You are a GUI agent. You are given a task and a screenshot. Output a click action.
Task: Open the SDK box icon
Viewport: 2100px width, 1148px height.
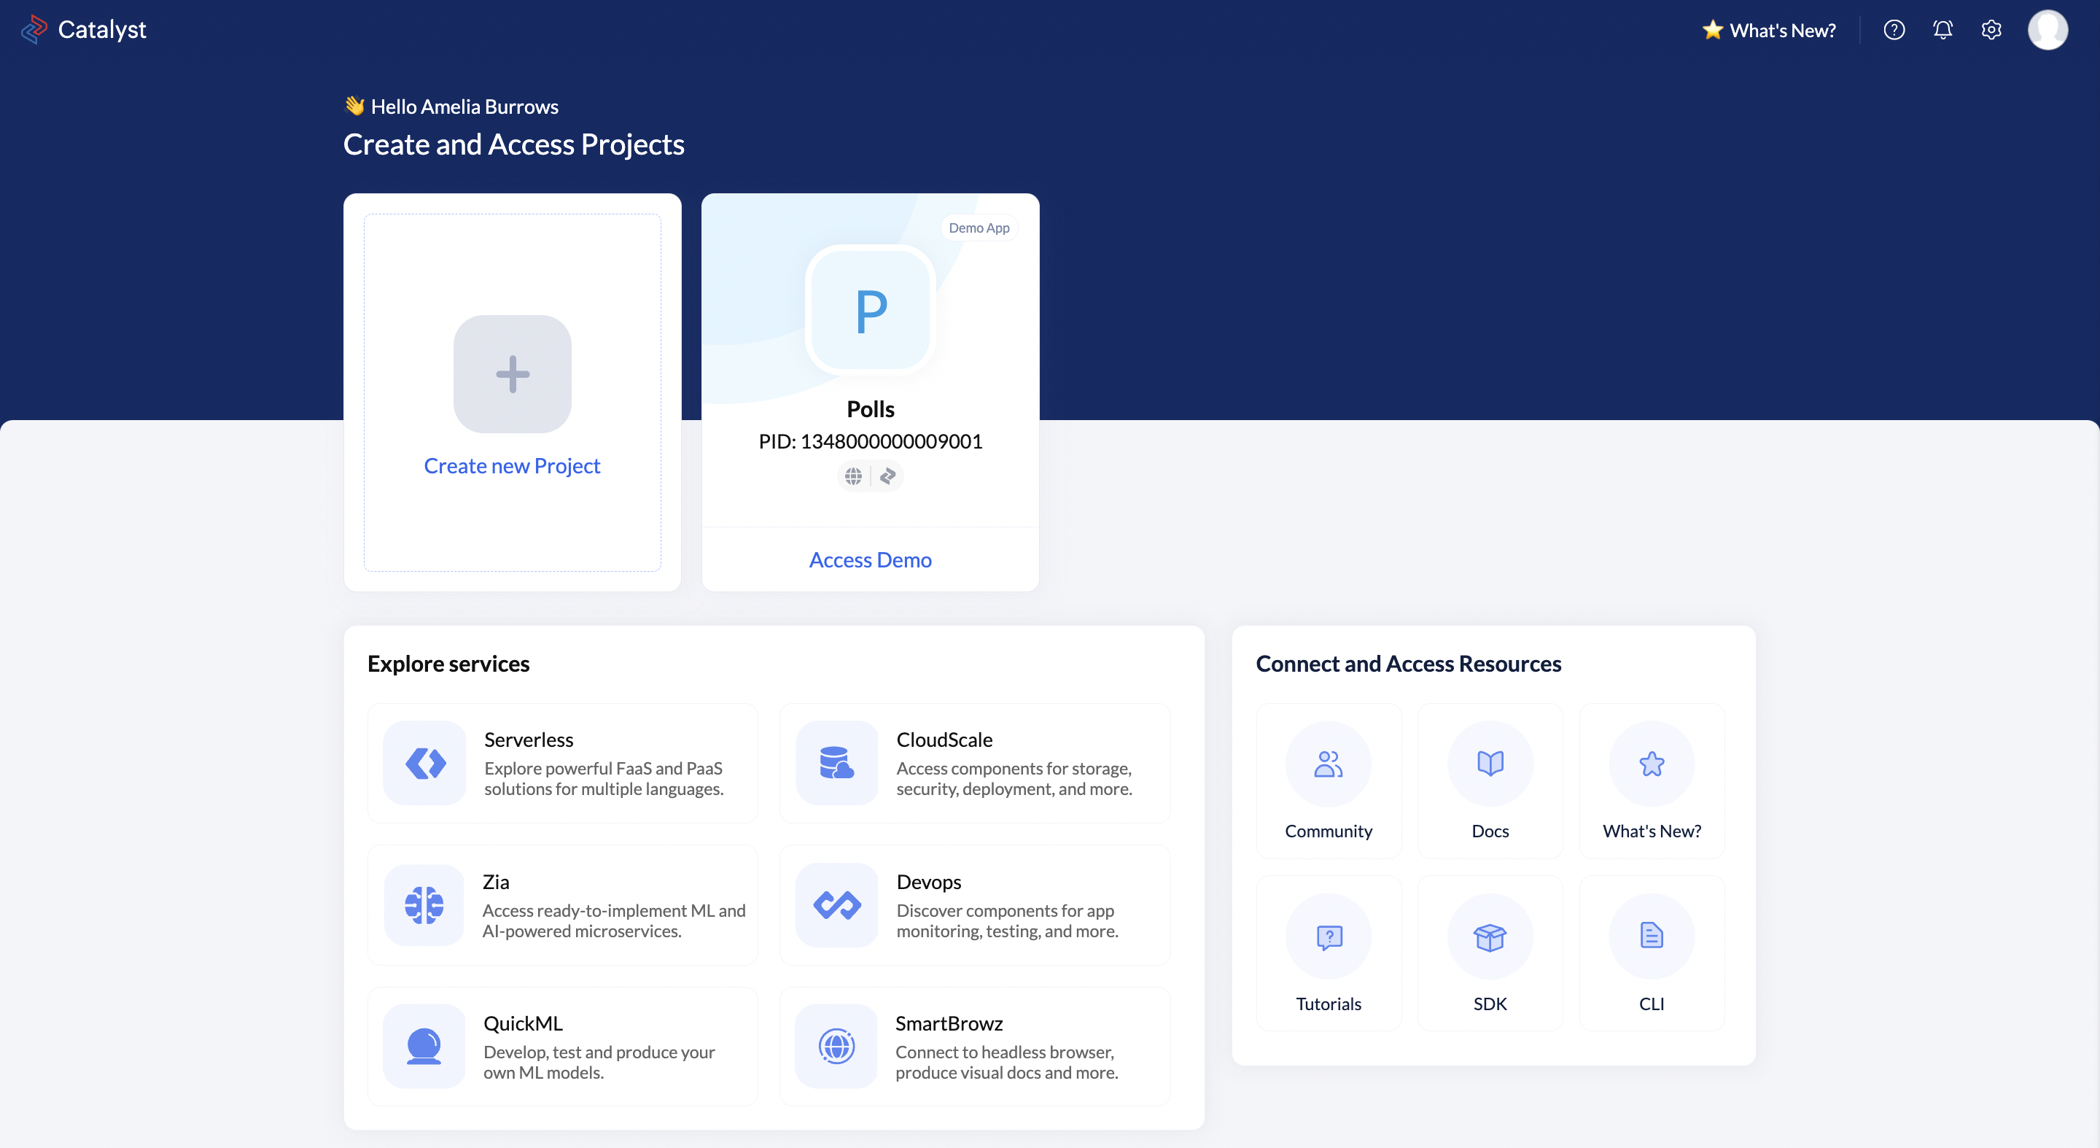pyautogui.click(x=1490, y=936)
